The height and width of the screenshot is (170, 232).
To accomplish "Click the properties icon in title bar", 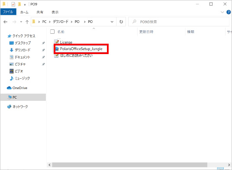I will (x=13, y=4).
